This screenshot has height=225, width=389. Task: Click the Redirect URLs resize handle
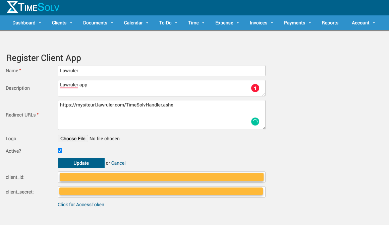coord(264,128)
